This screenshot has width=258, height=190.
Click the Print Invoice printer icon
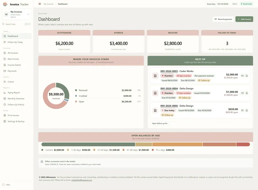pyautogui.click(x=5, y=115)
